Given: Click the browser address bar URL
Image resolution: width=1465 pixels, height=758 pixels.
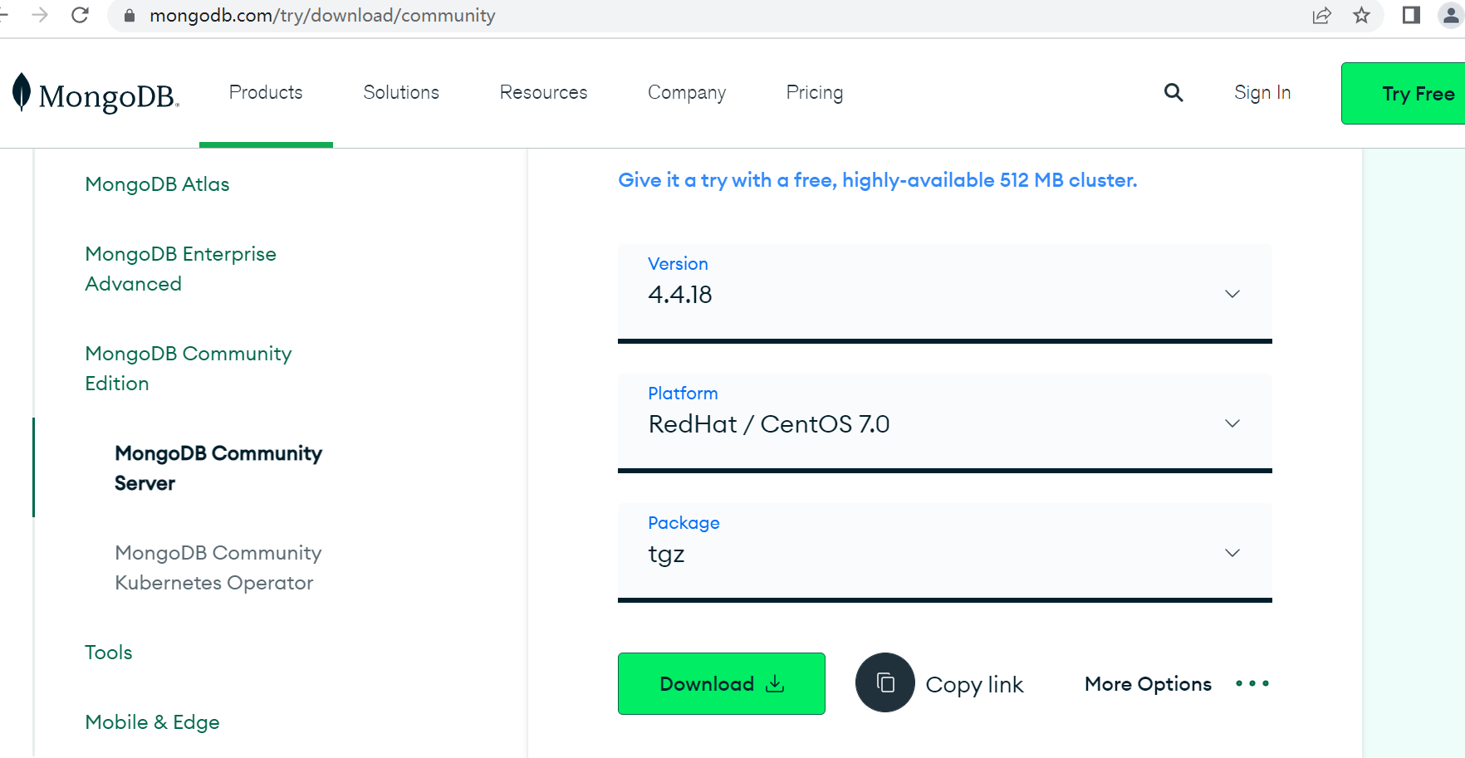Looking at the screenshot, I should click(322, 15).
